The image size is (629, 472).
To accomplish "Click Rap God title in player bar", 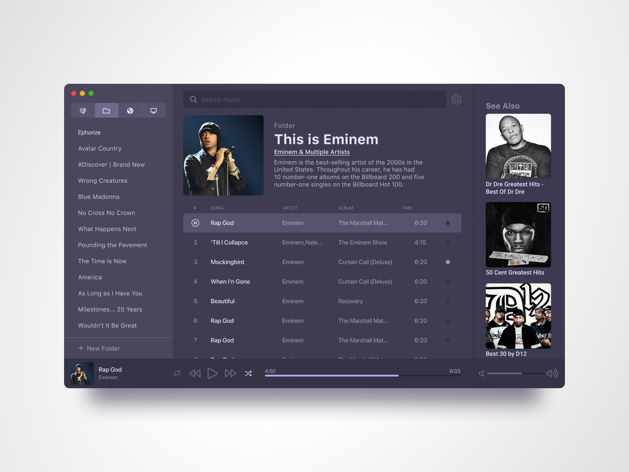I will (x=110, y=370).
